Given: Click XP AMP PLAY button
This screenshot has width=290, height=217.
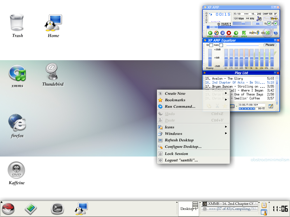Looking at the screenshot, I should pos(216,33).
